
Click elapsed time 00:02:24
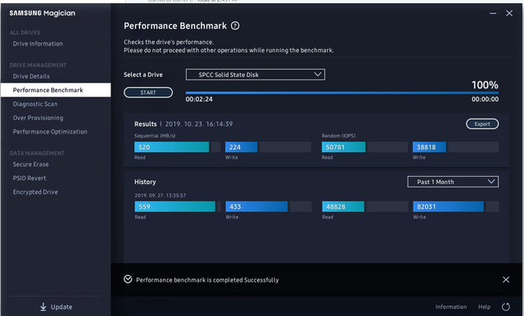click(199, 99)
